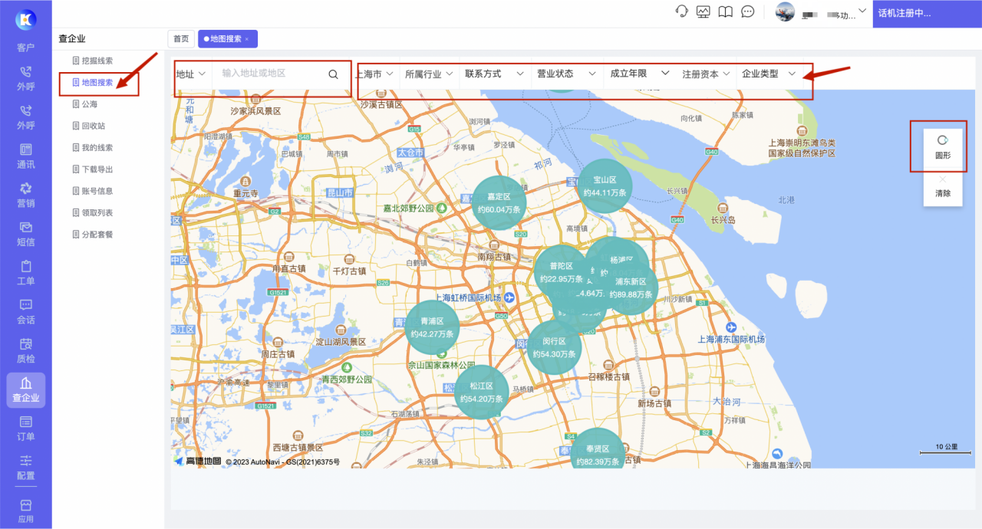Open 账号信息 in the side menu
Image resolution: width=982 pixels, height=529 pixels.
pyautogui.click(x=93, y=191)
